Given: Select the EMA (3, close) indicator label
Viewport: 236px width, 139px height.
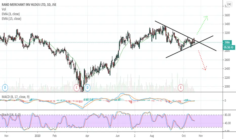Looking at the screenshot, I should coord(11,14).
